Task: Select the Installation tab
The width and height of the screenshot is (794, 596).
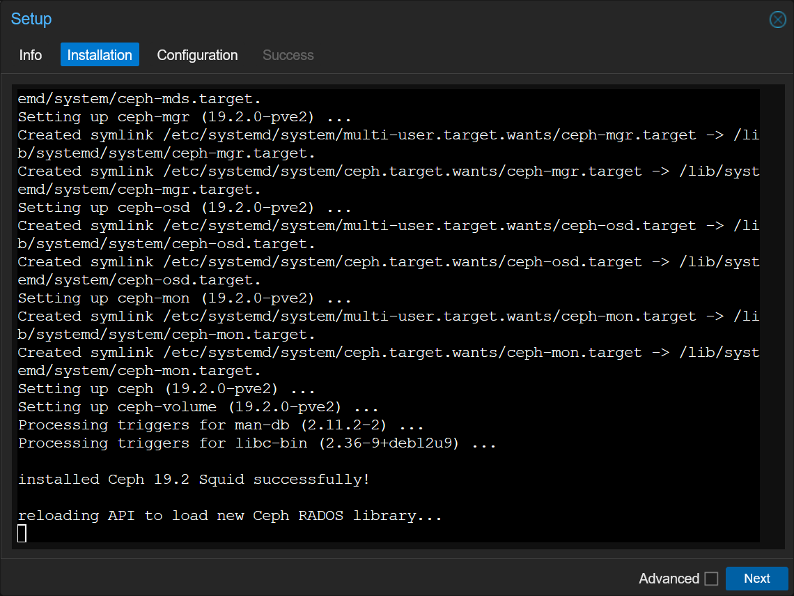Action: pyautogui.click(x=100, y=55)
